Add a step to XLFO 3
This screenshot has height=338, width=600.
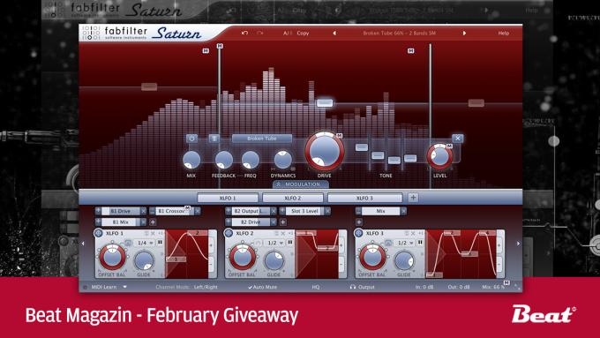pyautogui.click(x=499, y=244)
